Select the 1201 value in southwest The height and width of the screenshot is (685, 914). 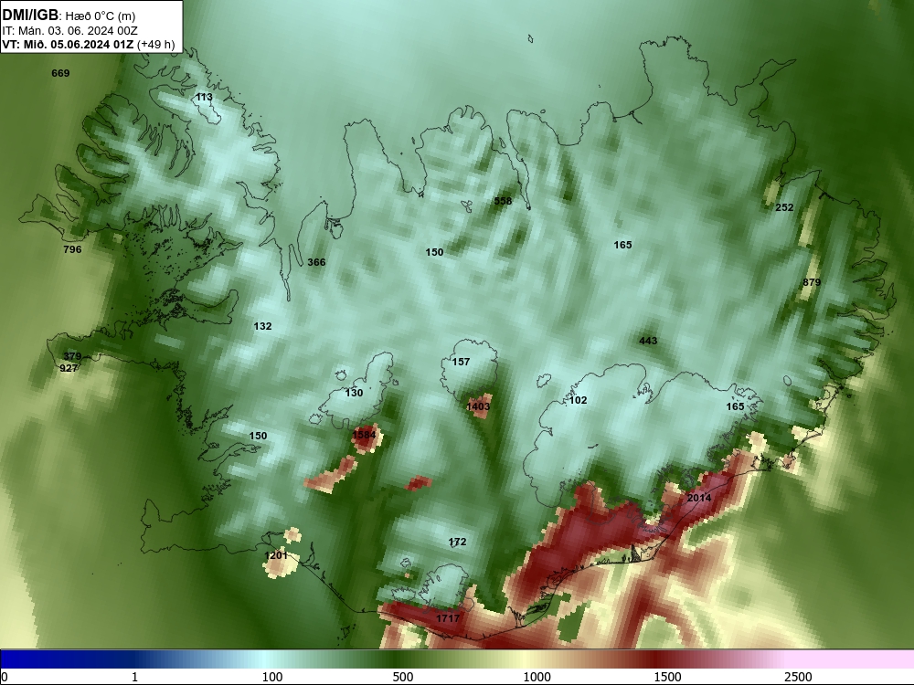tap(276, 556)
